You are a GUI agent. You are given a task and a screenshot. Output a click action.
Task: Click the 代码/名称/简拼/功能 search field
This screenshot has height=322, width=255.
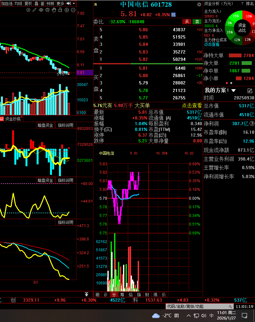200,306
